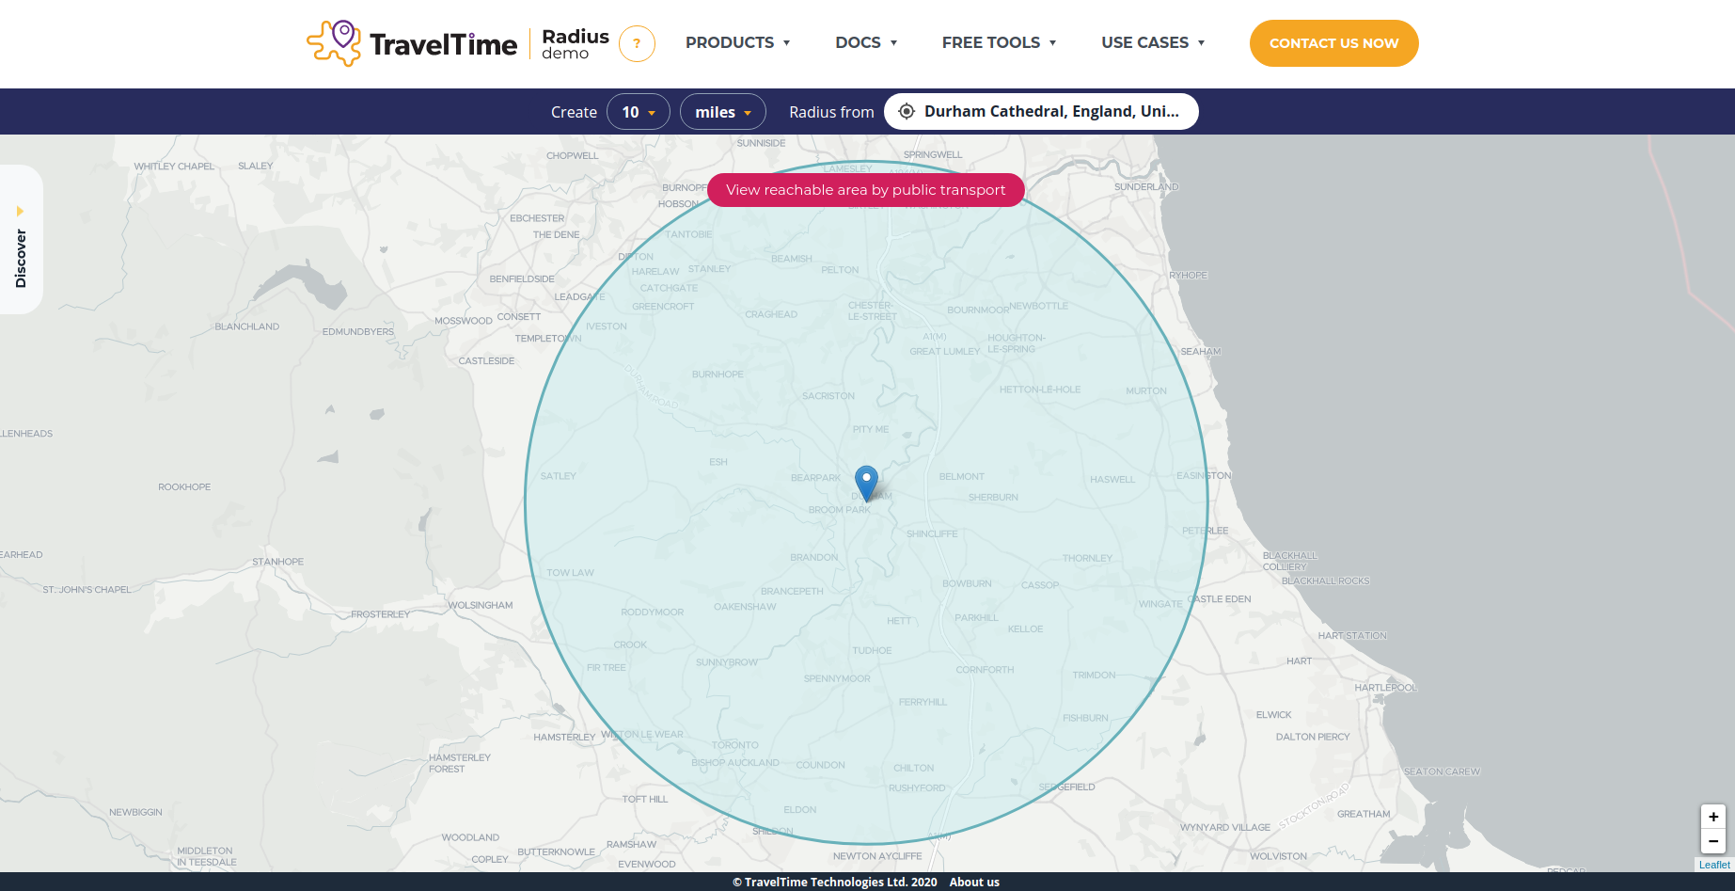
Task: Open the PRODUCTS menu
Action: 738,42
